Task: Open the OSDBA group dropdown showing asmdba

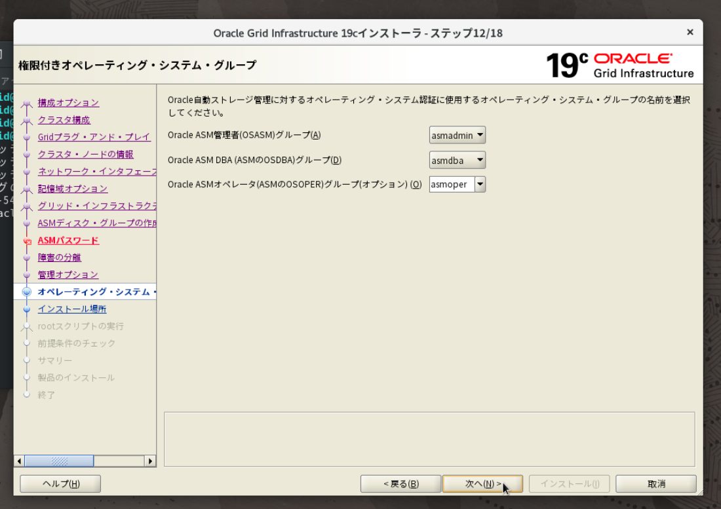Action: click(457, 160)
